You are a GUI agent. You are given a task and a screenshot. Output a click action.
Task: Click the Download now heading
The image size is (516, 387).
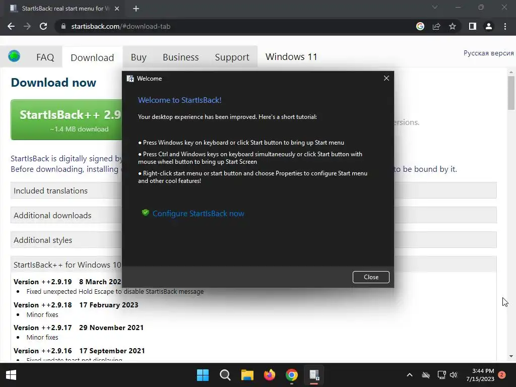(53, 82)
